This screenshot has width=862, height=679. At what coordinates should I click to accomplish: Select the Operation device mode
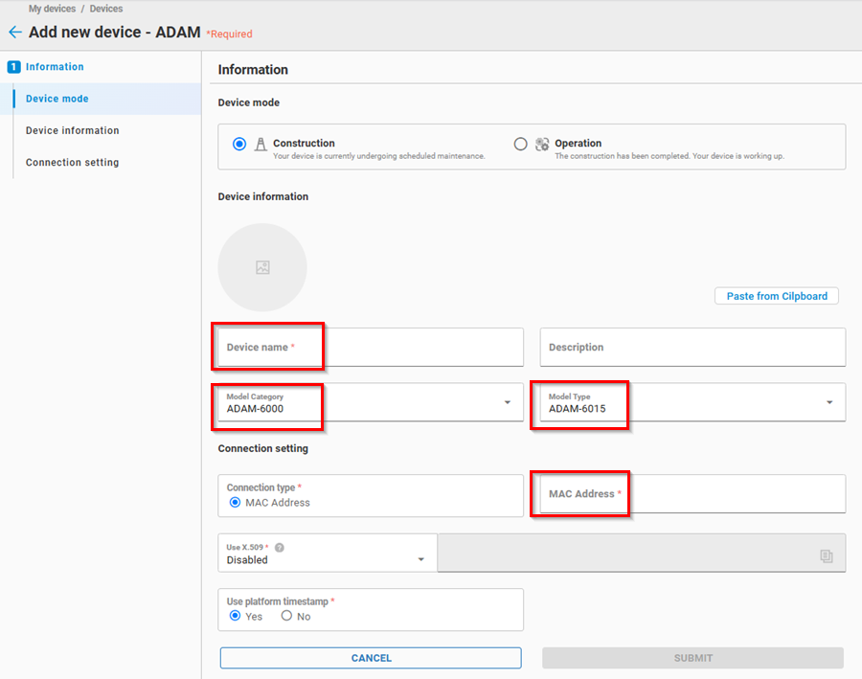[x=520, y=144]
